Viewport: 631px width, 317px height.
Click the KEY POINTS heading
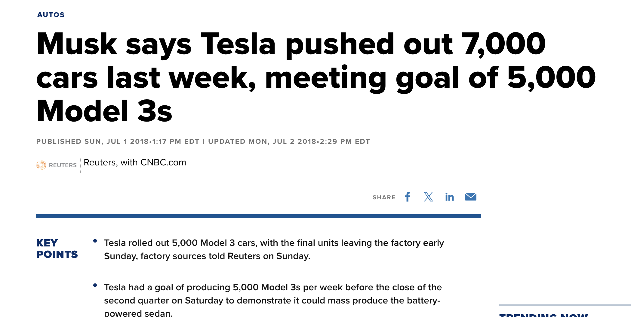tap(57, 249)
